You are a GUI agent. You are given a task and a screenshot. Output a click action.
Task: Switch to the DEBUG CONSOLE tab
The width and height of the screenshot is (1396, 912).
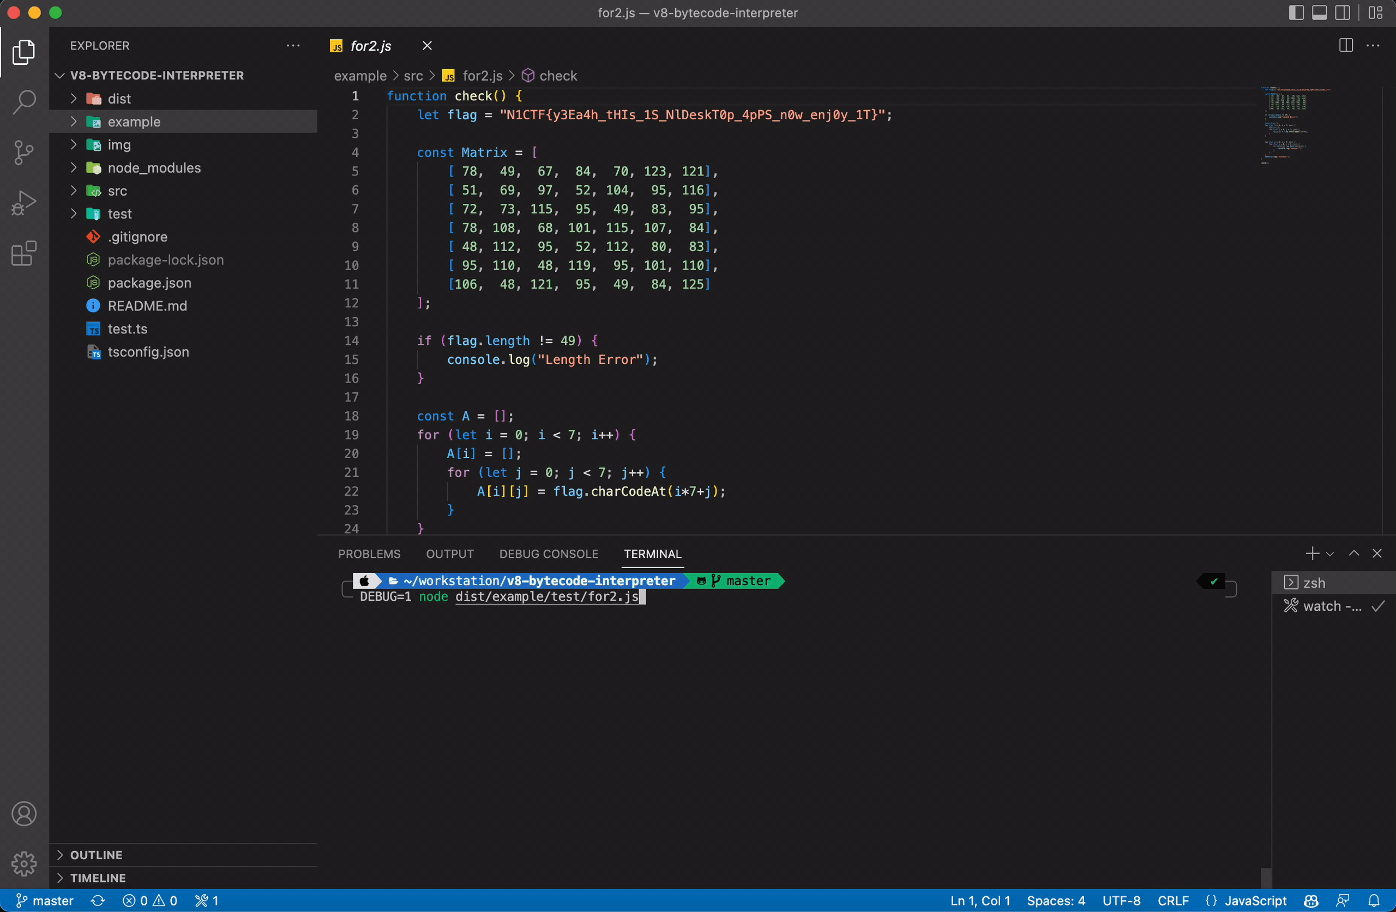[549, 554]
